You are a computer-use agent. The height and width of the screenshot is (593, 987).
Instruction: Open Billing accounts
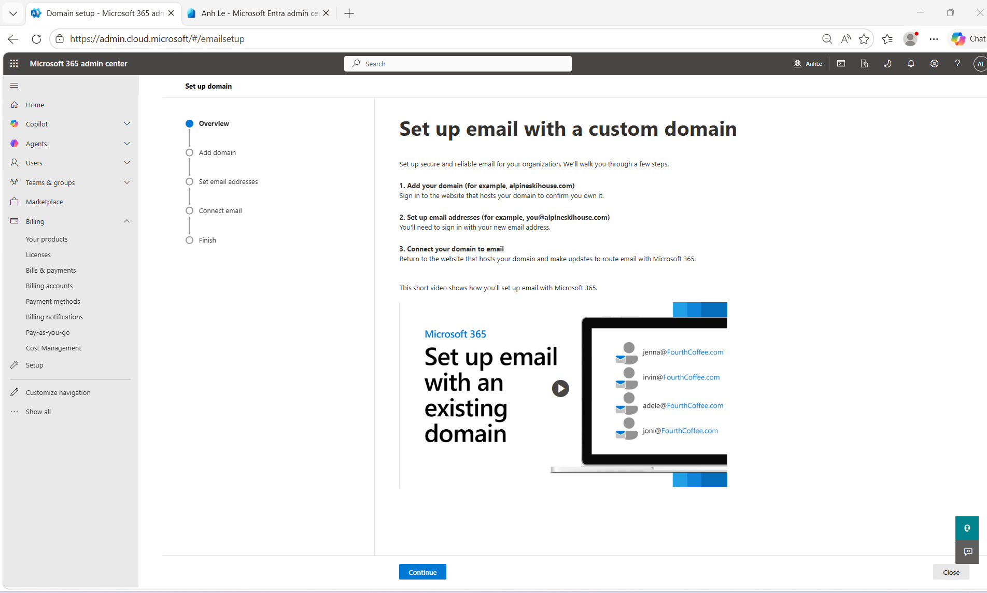pos(49,286)
